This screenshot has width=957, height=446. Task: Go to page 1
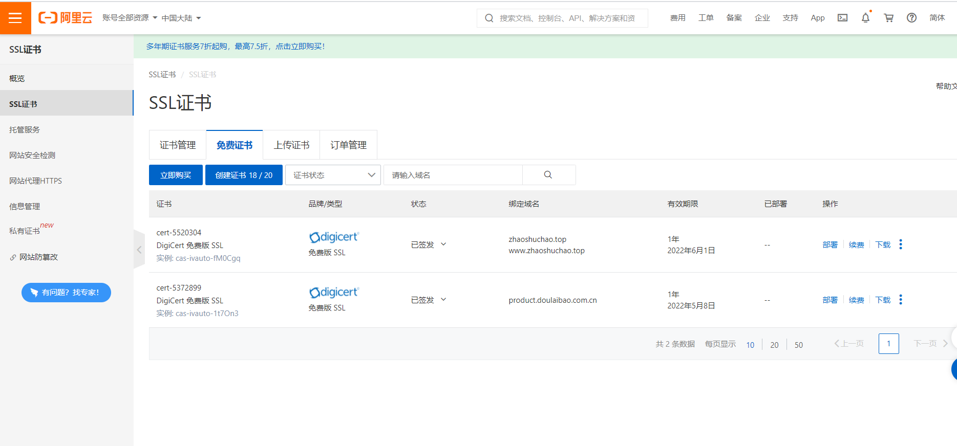888,344
